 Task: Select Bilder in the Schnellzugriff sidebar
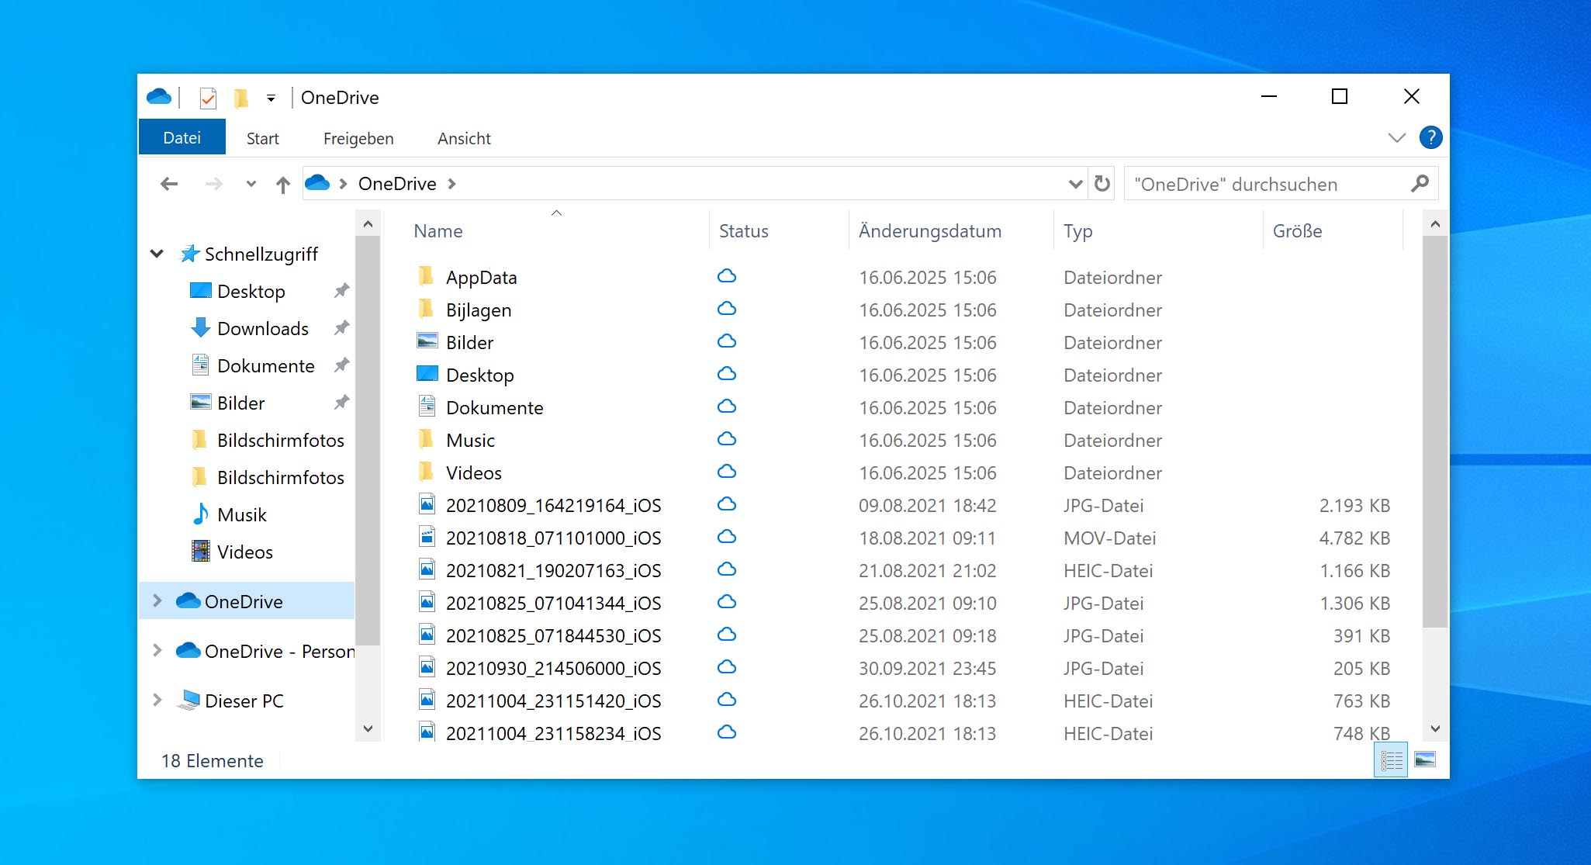pyautogui.click(x=241, y=403)
